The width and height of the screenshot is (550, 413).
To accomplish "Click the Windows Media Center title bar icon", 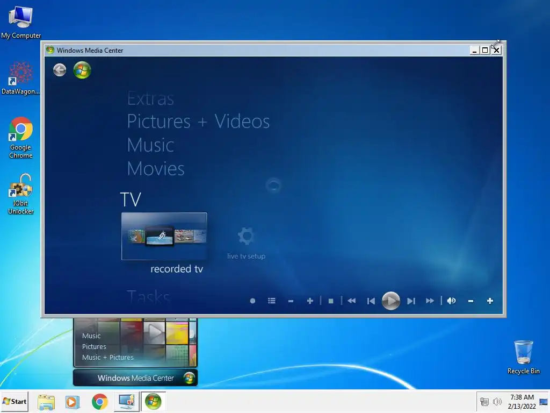I will pos(50,50).
